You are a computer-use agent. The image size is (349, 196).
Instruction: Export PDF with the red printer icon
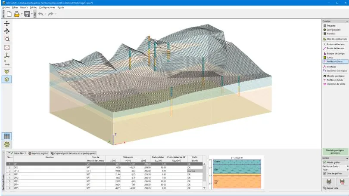(342, 181)
